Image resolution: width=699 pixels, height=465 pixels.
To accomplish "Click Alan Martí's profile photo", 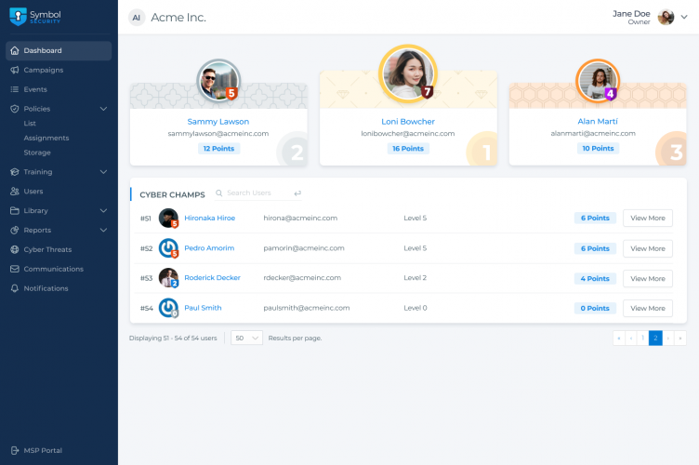I will [x=598, y=81].
